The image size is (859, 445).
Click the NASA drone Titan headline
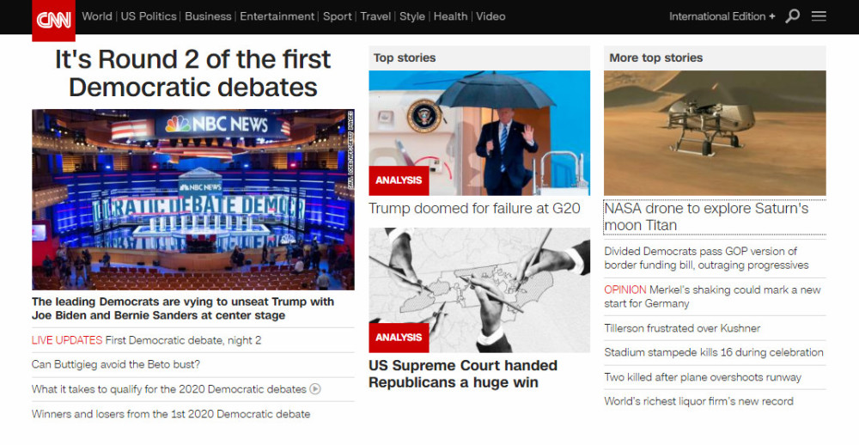(706, 216)
